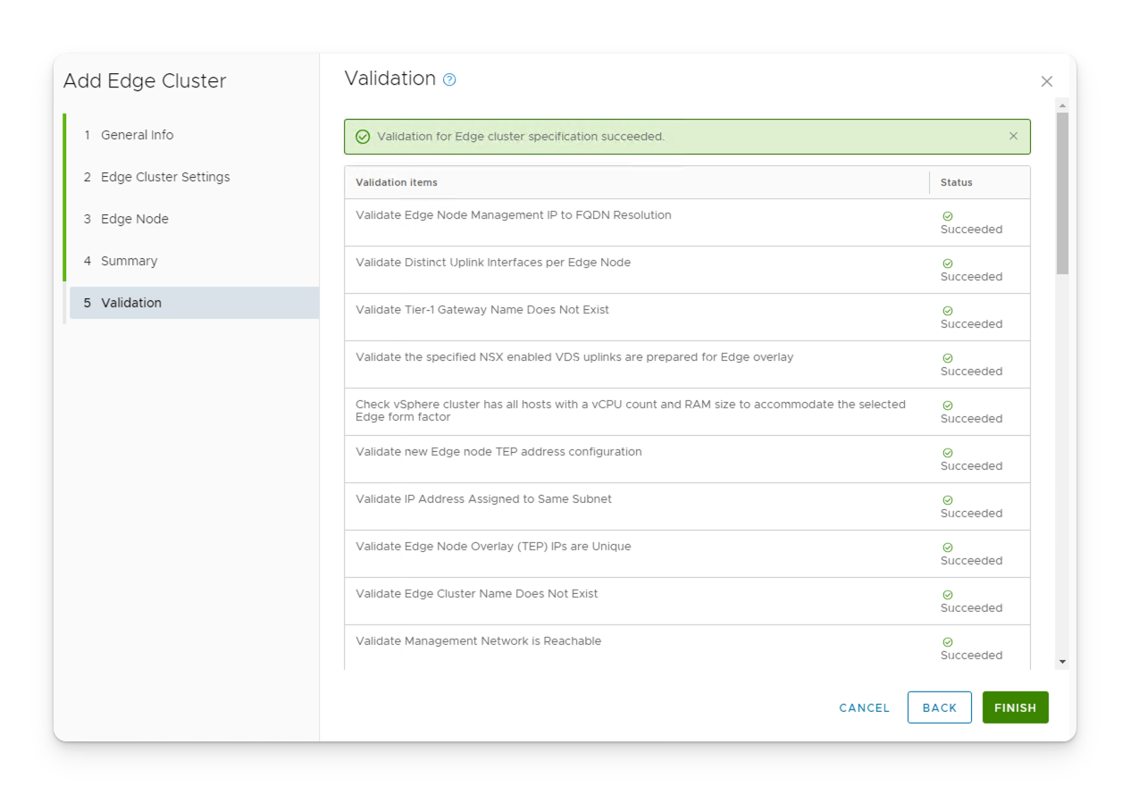Click the Finish button
The width and height of the screenshot is (1130, 795).
[x=1015, y=707]
